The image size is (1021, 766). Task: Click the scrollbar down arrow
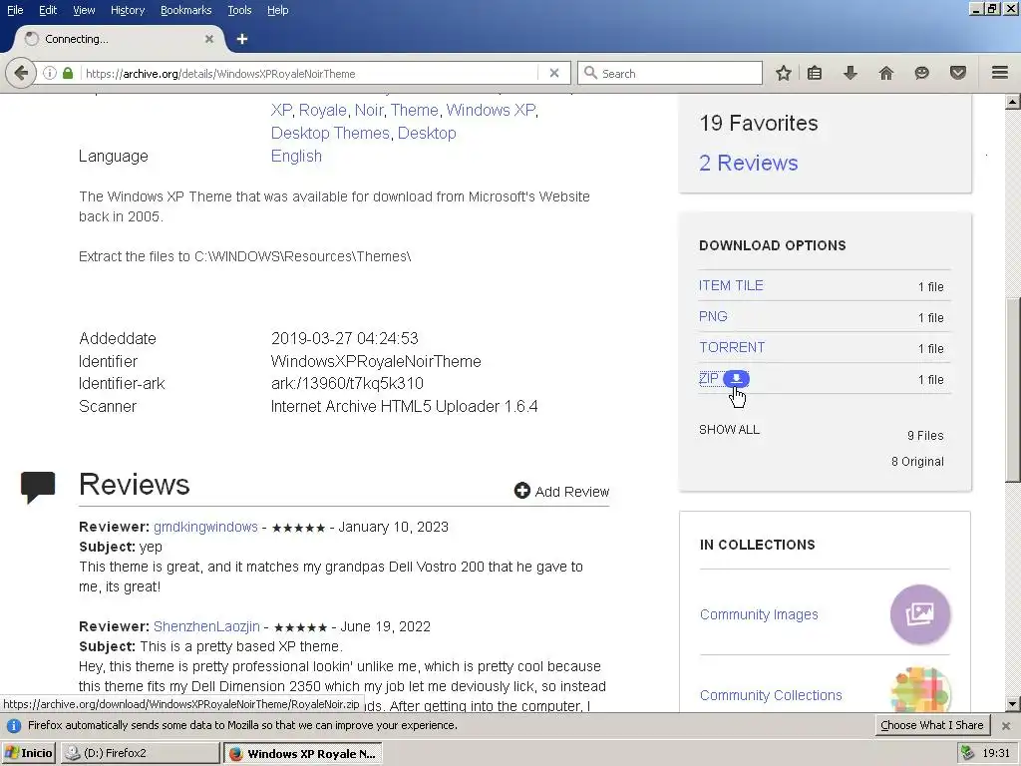click(x=1013, y=703)
